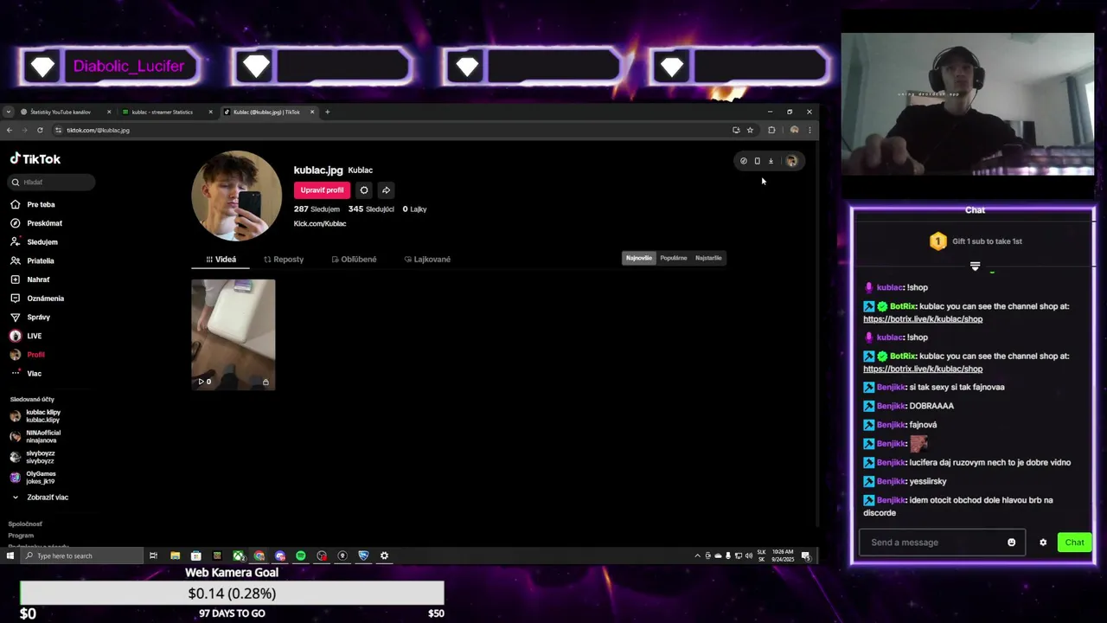Click the green Chat send button
Image resolution: width=1107 pixels, height=623 pixels.
1074,543
